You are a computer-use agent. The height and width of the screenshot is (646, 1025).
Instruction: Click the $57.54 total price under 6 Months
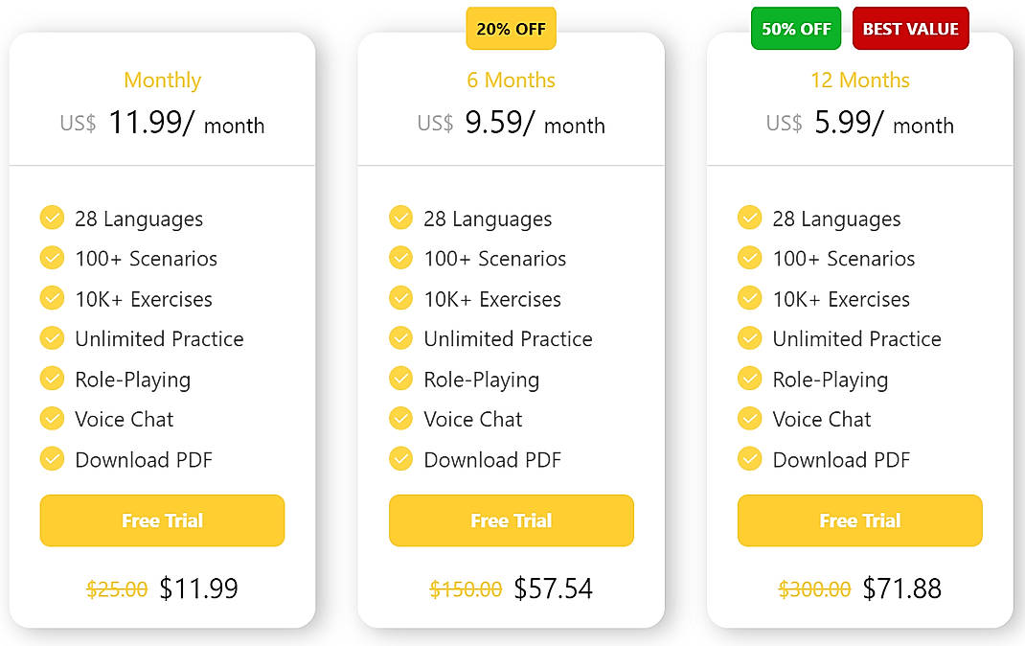(554, 588)
